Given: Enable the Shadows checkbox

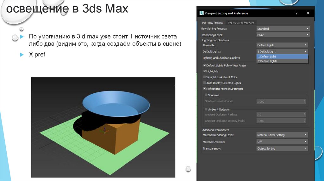Looking at the screenshot, I should point(206,95).
